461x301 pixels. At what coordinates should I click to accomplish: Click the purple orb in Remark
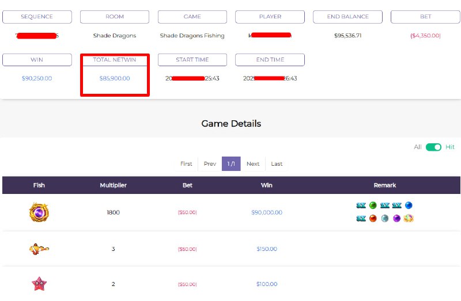(x=396, y=219)
